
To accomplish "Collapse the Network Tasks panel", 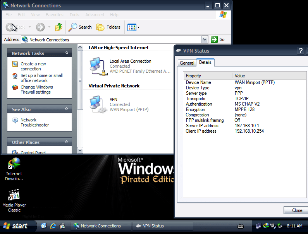I will coord(67,53).
